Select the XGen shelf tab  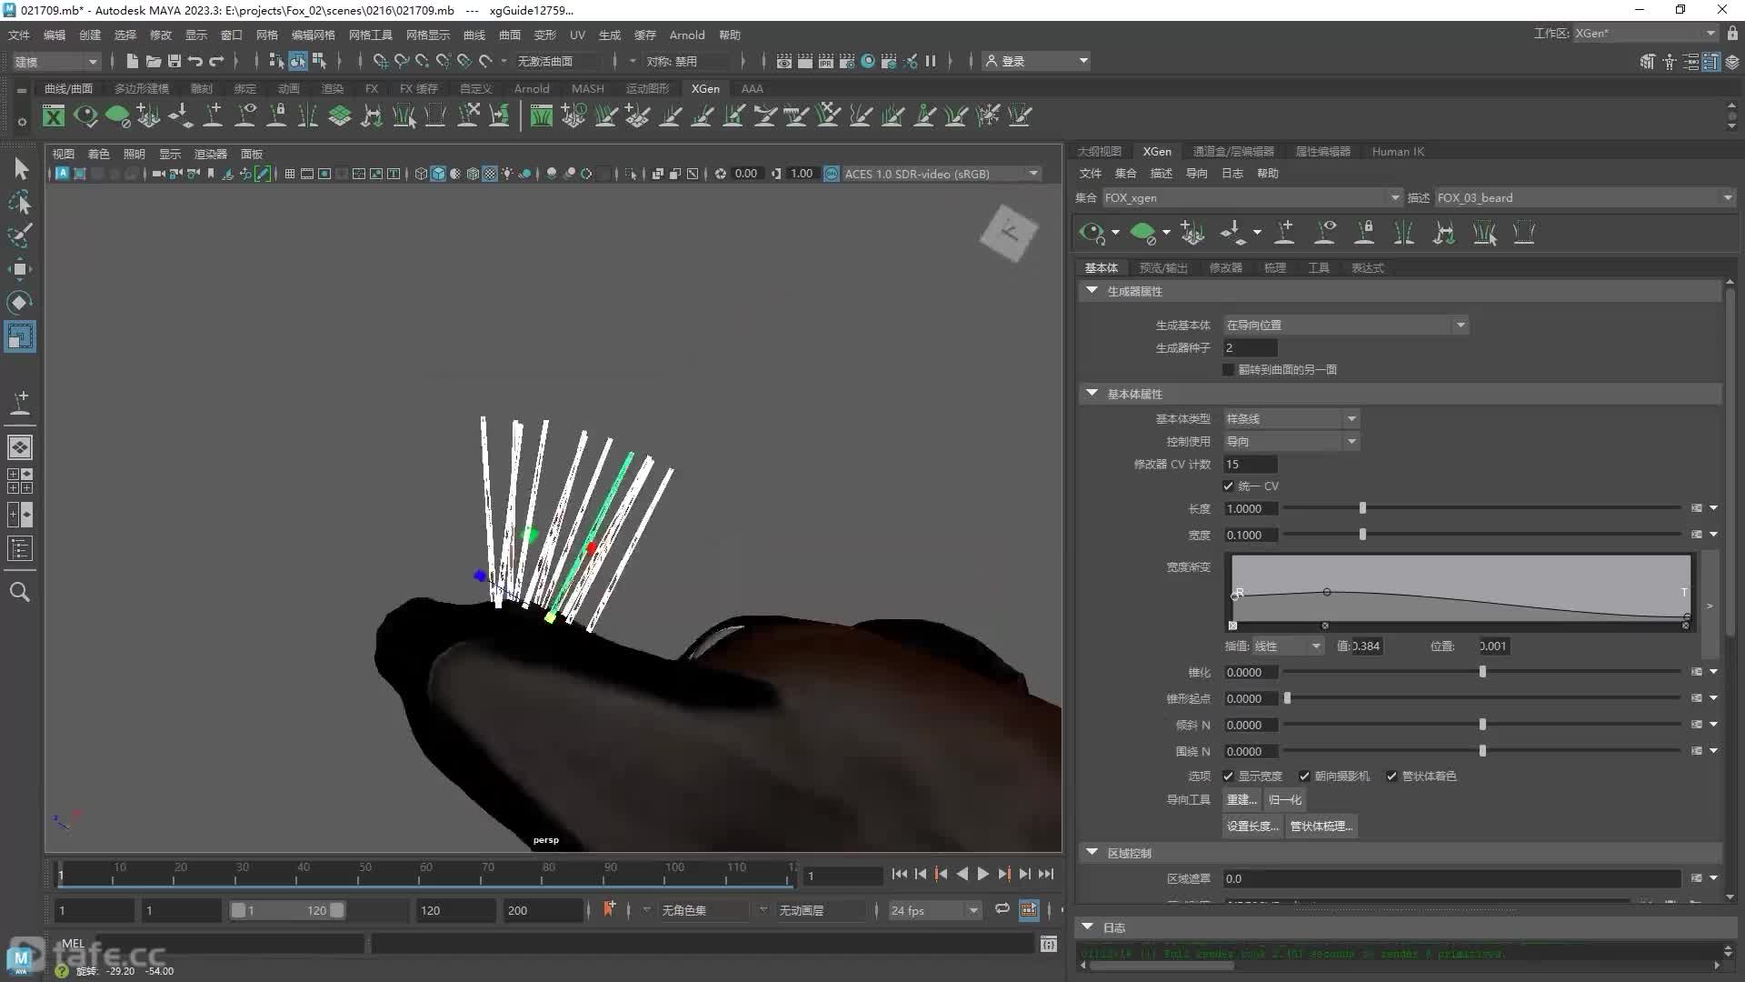click(705, 88)
